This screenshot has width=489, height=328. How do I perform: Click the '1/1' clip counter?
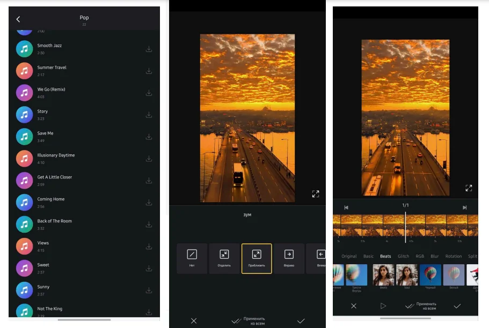click(405, 205)
